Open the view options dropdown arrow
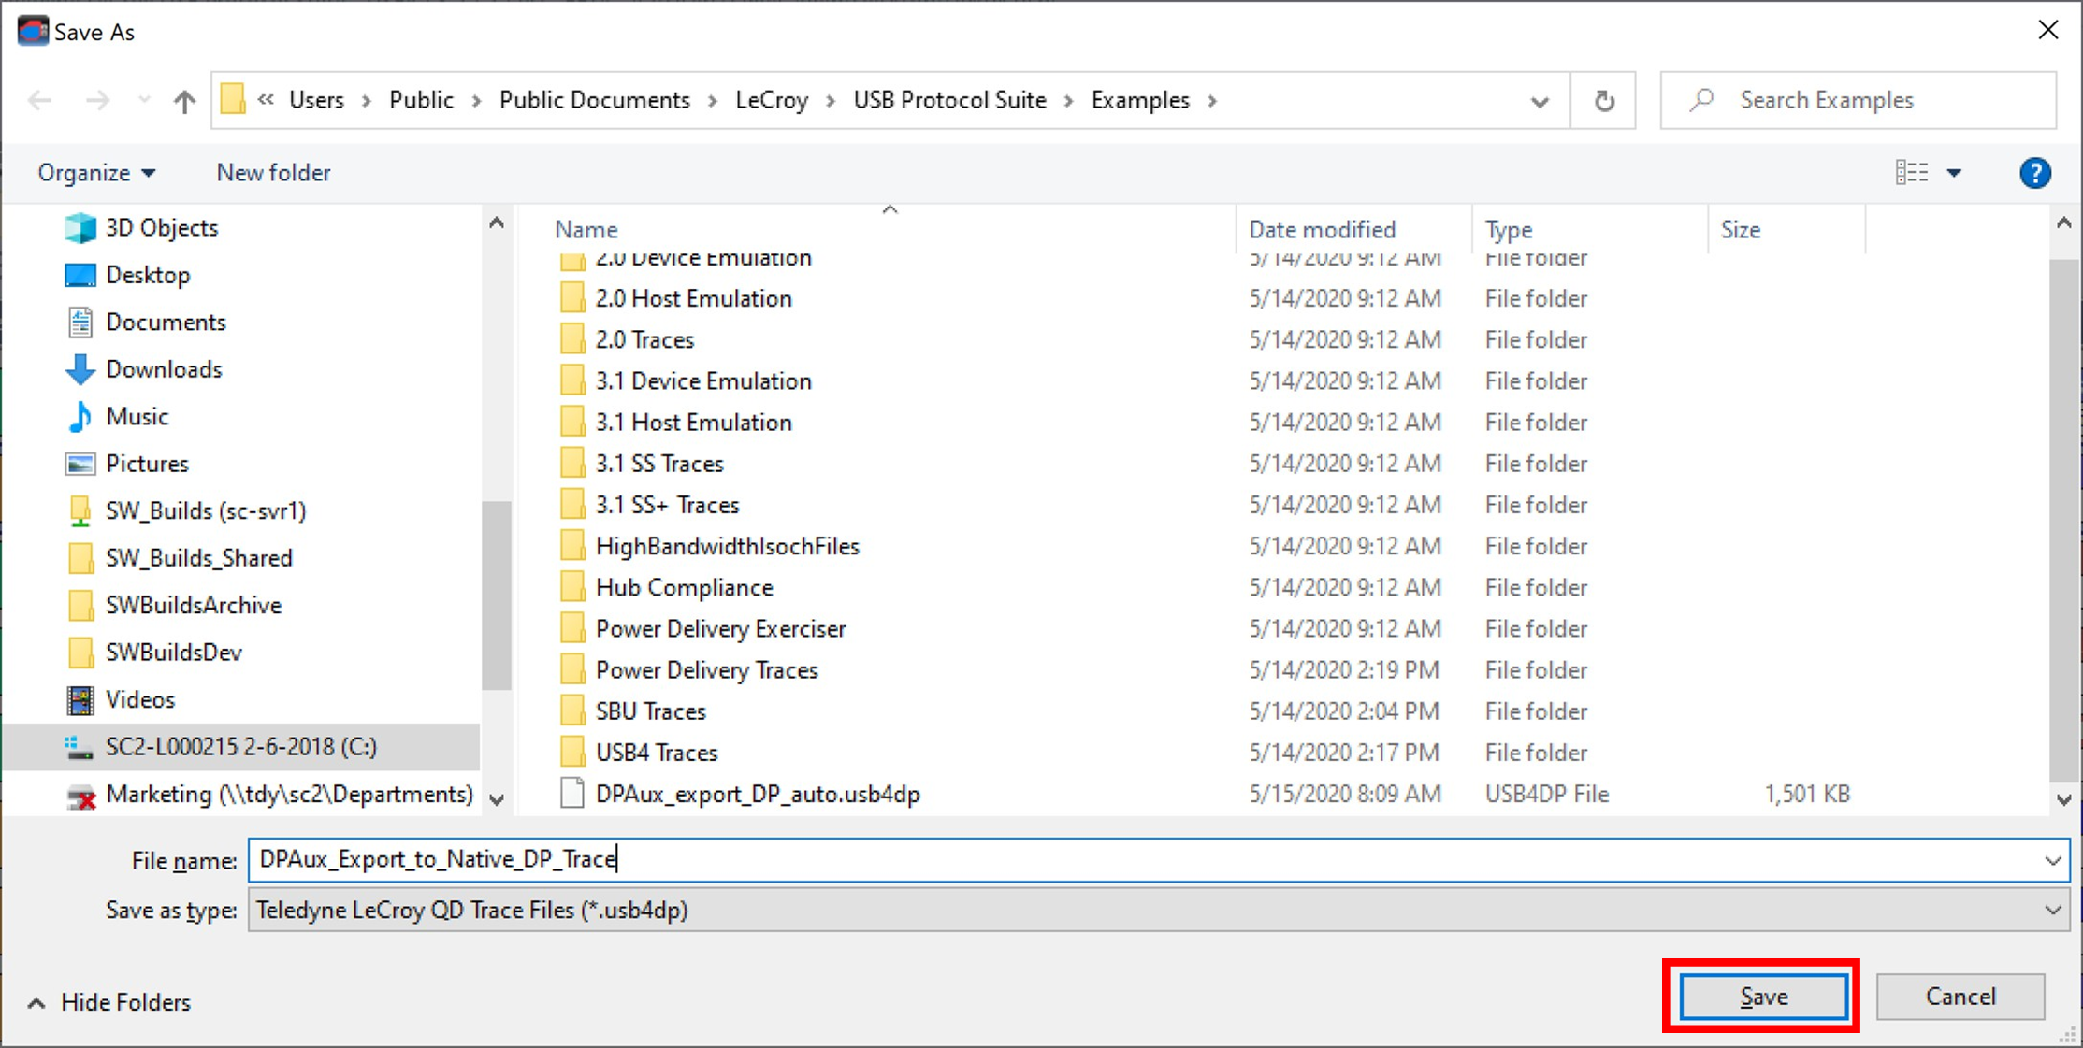The width and height of the screenshot is (2083, 1048). (1954, 173)
